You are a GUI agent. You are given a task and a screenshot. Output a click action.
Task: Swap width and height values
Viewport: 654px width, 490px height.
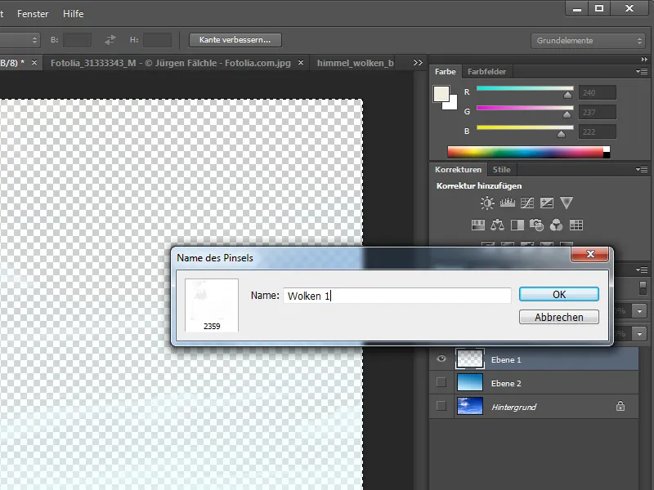point(110,40)
